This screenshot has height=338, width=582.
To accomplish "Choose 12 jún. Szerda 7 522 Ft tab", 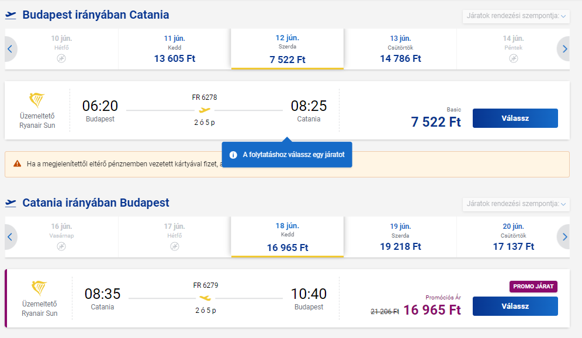I will (x=287, y=49).
